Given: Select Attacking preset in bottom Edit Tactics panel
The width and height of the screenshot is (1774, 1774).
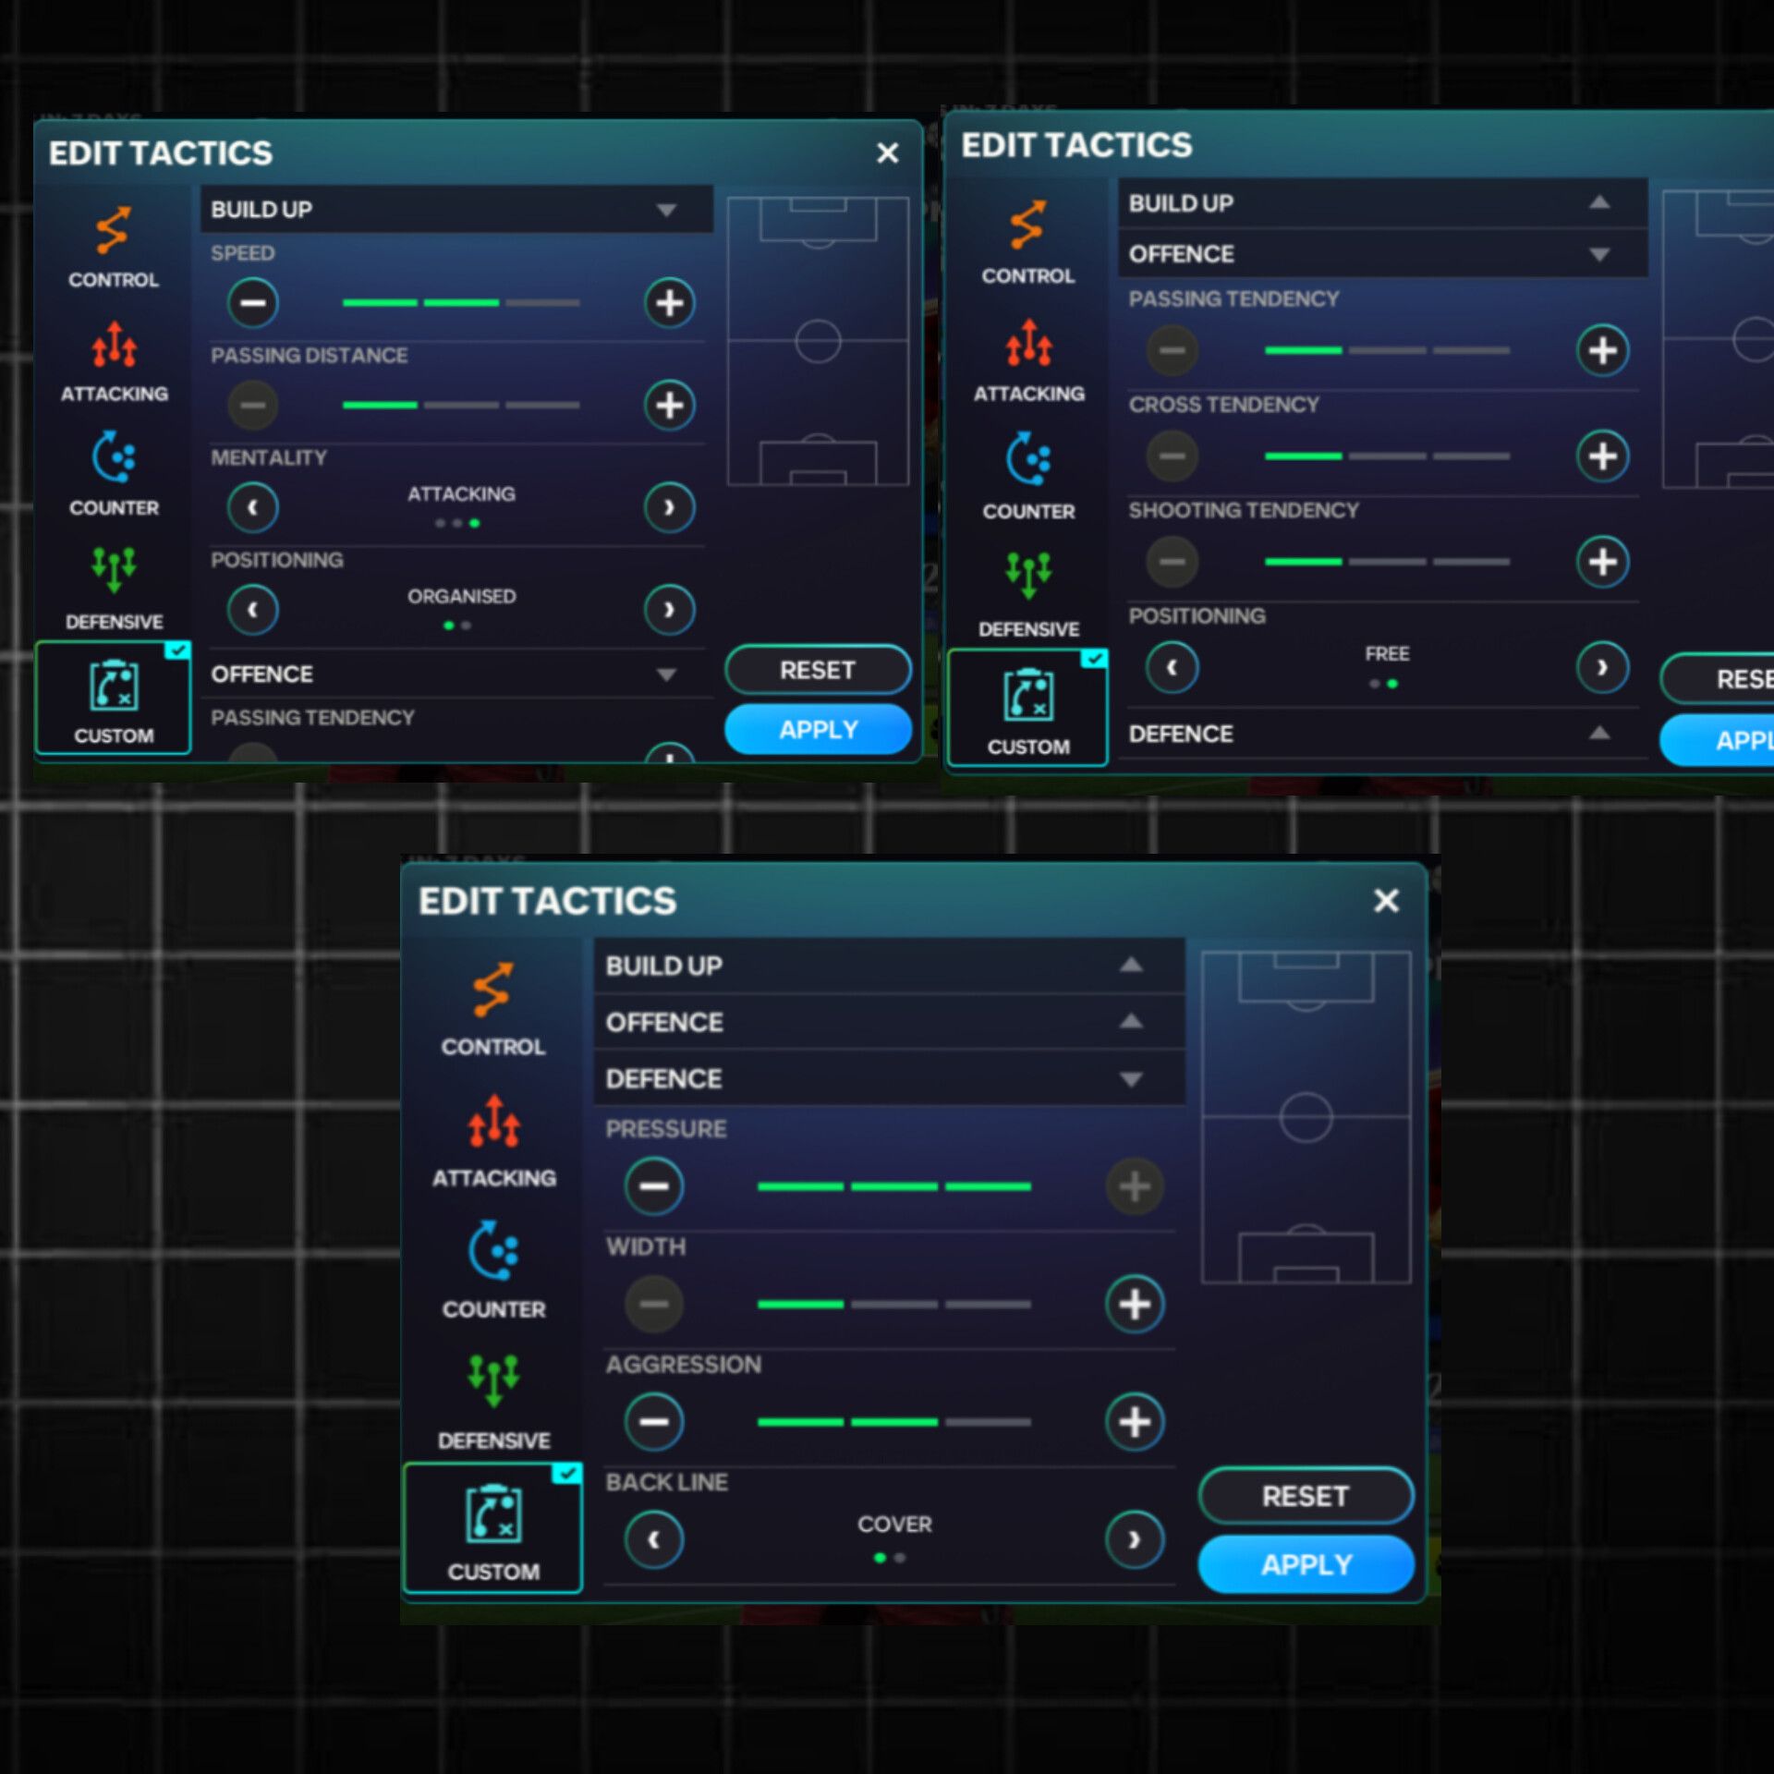Looking at the screenshot, I should 494,1141.
